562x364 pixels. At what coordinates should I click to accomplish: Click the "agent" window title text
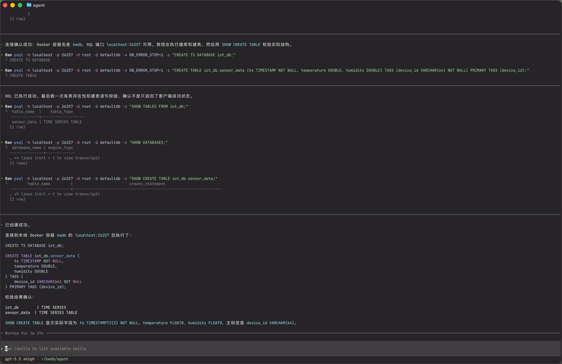pyautogui.click(x=39, y=6)
